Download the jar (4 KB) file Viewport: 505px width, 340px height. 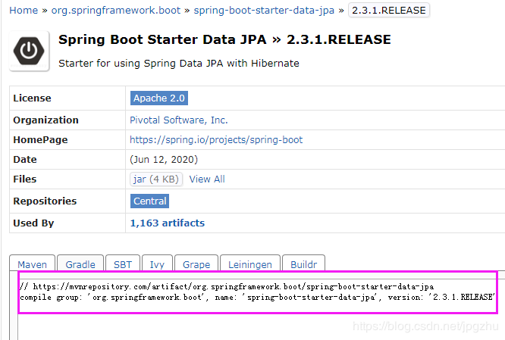(x=156, y=179)
